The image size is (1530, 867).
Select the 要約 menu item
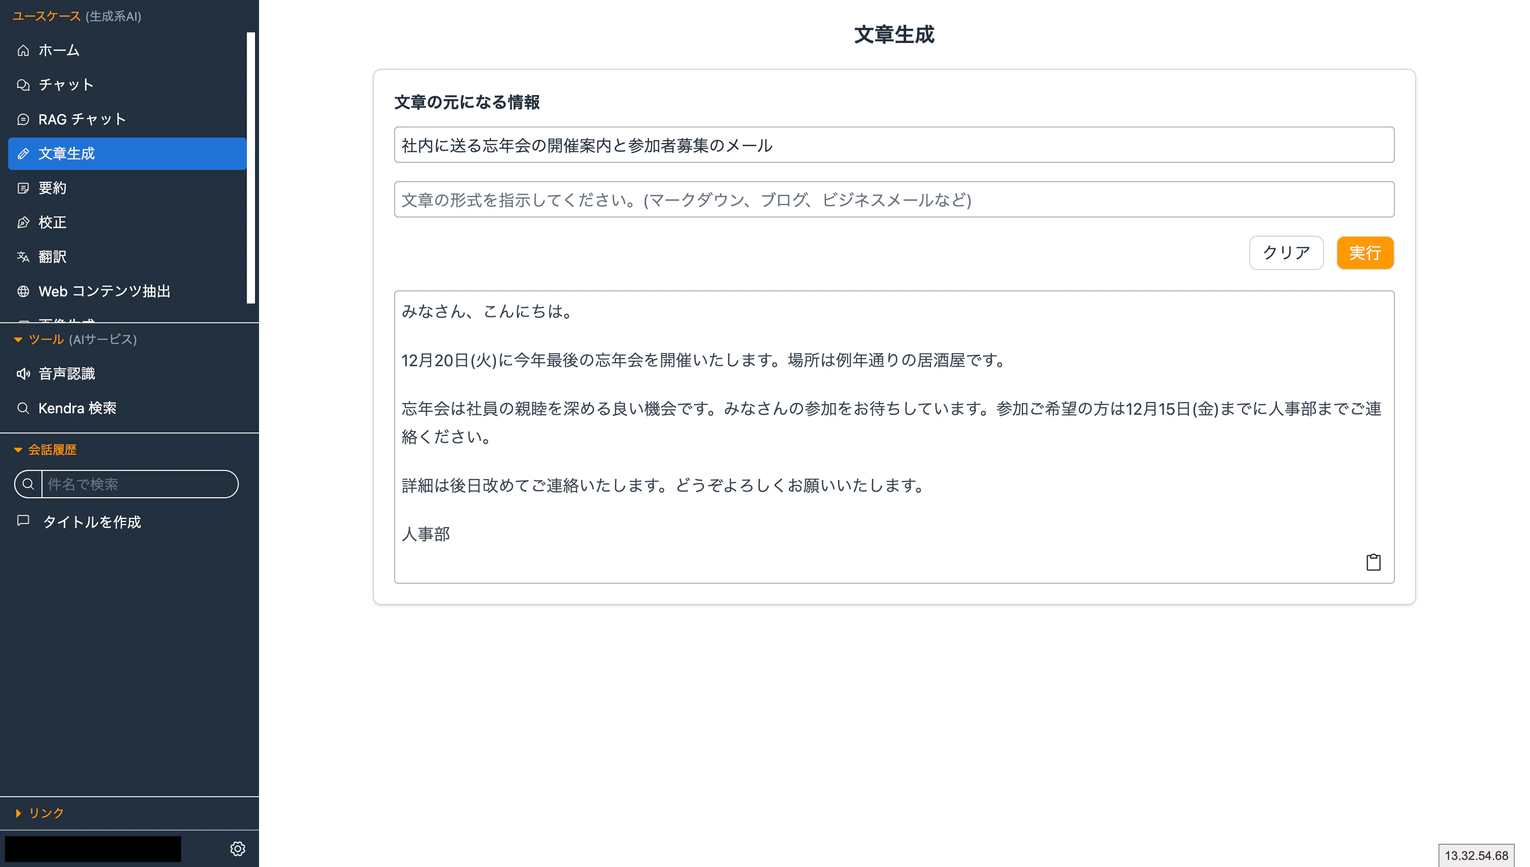[127, 188]
